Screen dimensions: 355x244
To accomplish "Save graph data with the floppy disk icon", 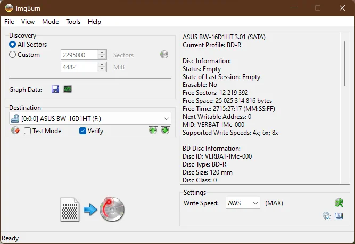I will pyautogui.click(x=55, y=89).
